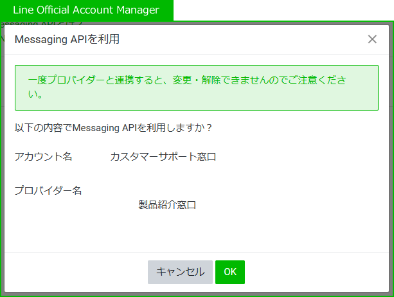Click the プロバイダー名 label
Image resolution: width=394 pixels, height=297 pixels.
point(48,190)
